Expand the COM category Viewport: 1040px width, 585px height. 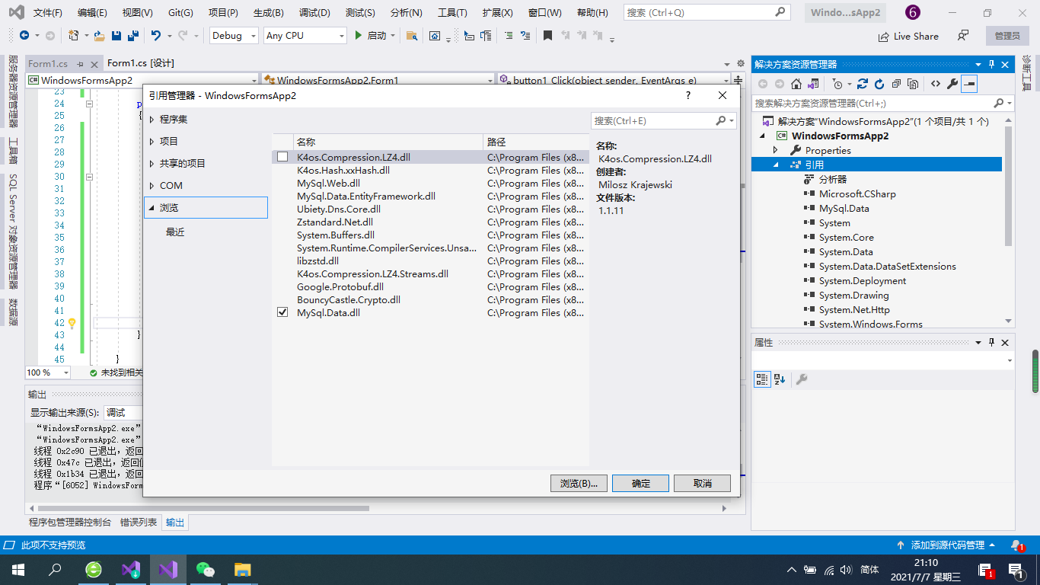pyautogui.click(x=152, y=186)
